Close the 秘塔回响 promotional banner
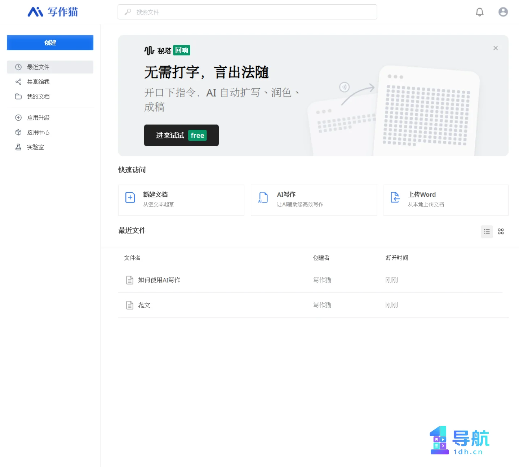 click(496, 48)
